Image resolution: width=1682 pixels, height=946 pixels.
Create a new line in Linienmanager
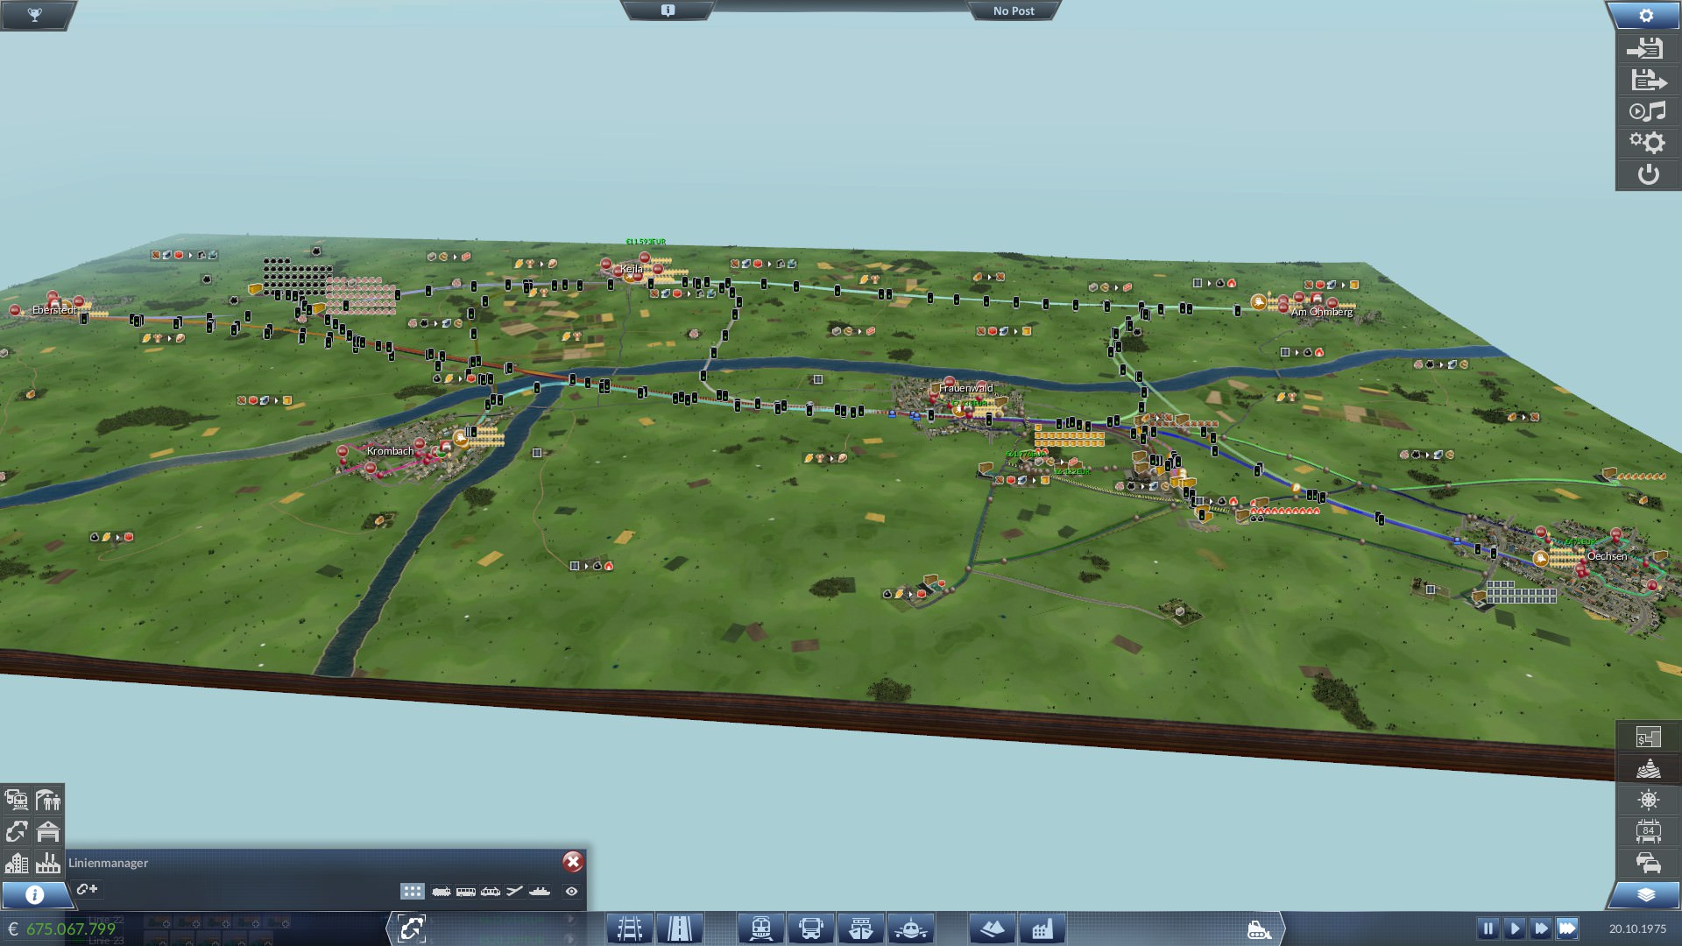point(87,890)
